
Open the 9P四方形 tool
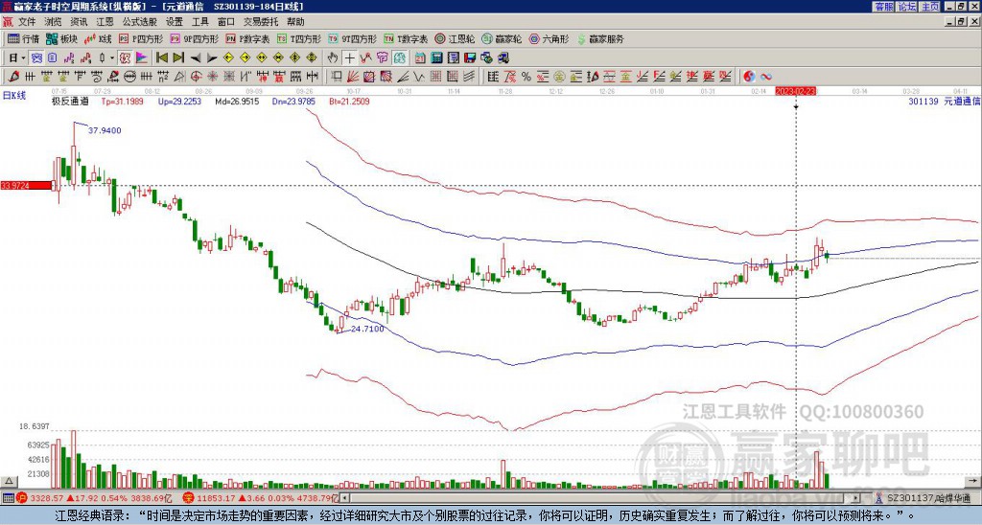tap(194, 38)
